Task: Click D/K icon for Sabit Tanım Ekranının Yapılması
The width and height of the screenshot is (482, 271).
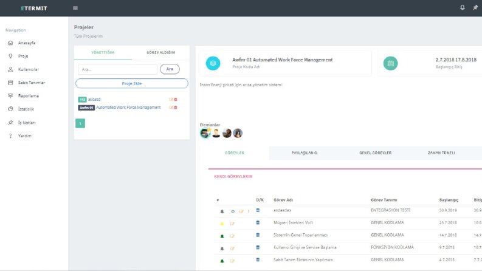Action: tap(258, 259)
